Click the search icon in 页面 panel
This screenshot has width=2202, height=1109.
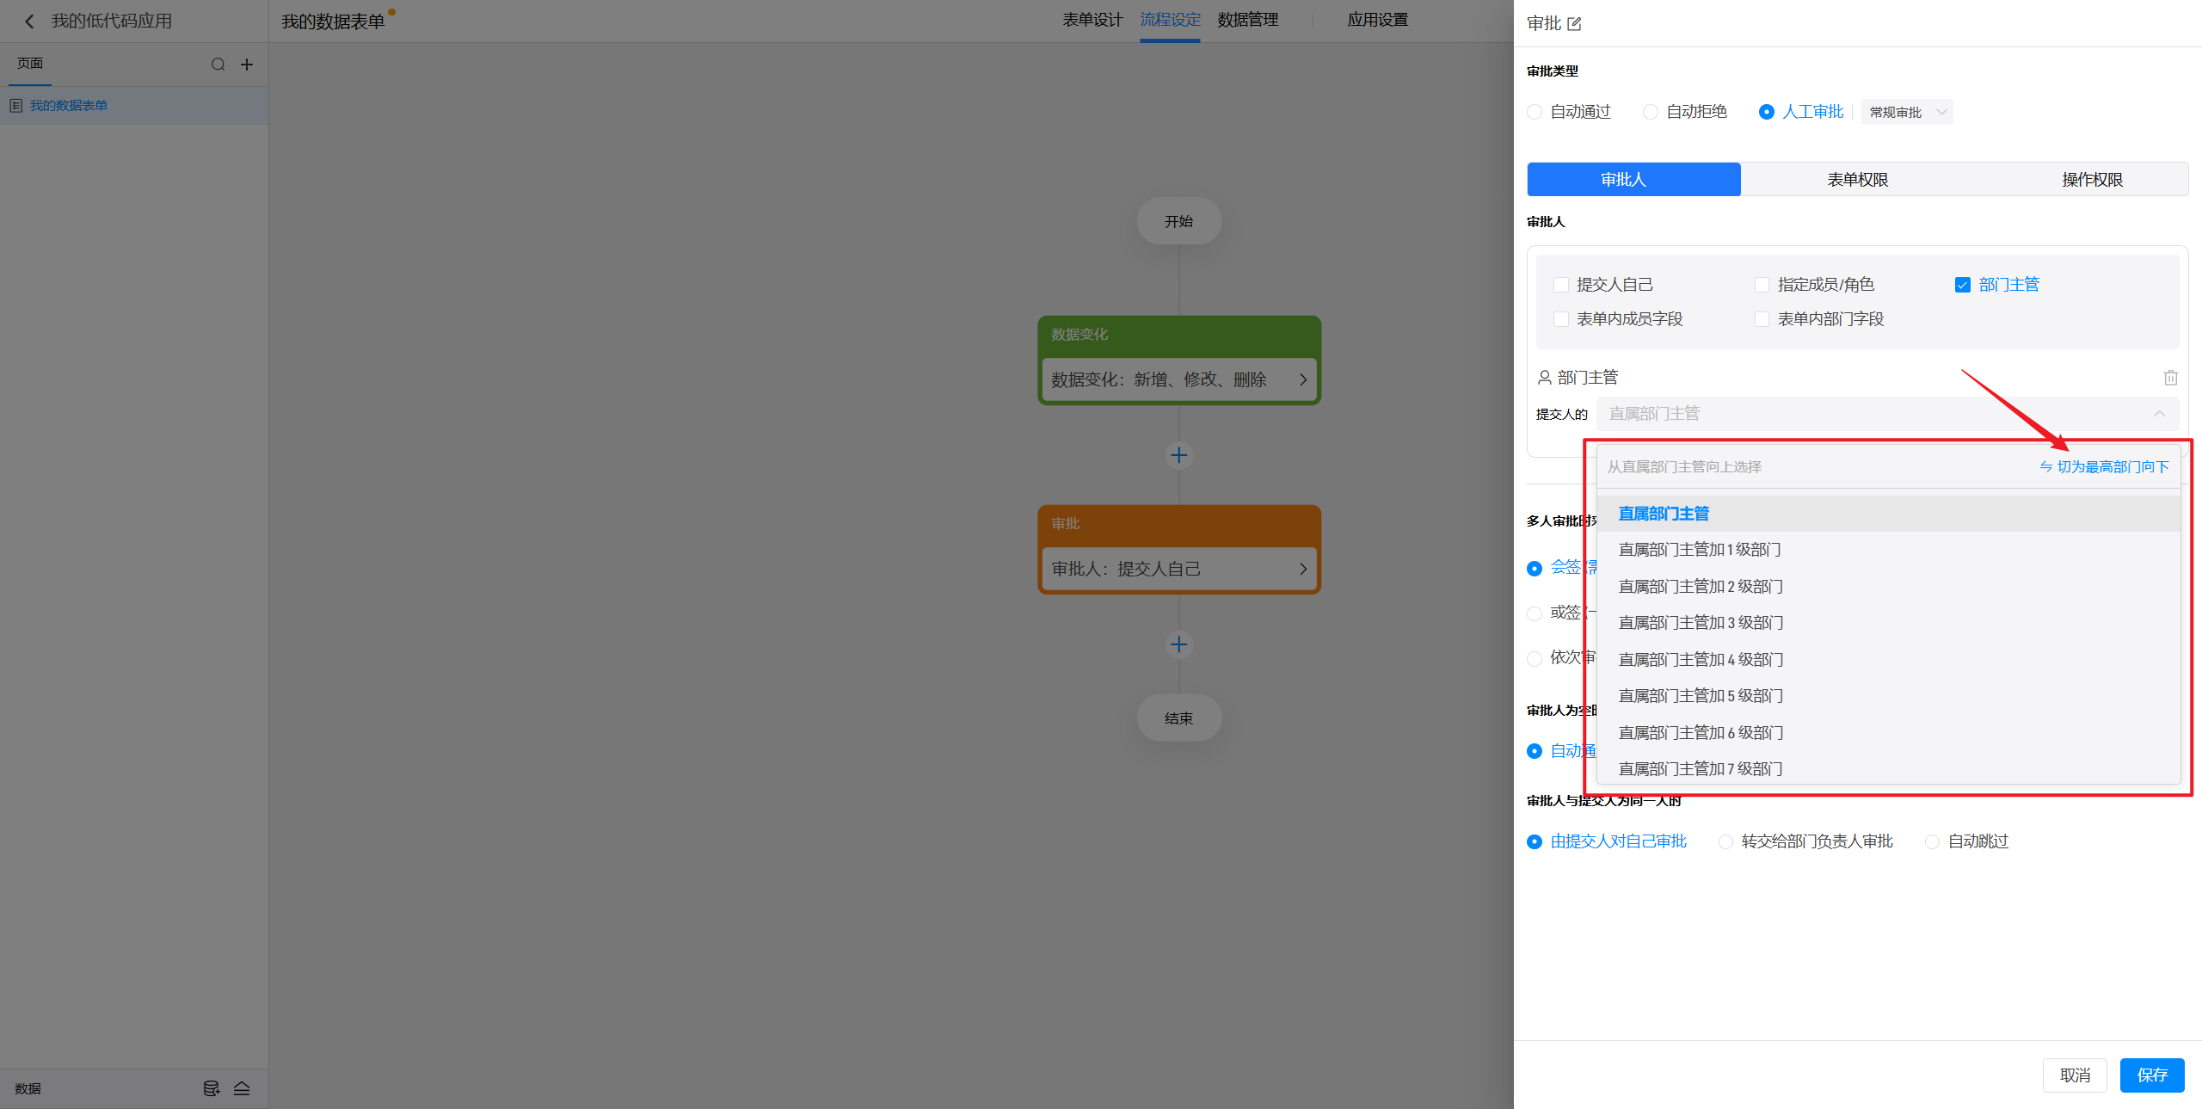point(218,65)
